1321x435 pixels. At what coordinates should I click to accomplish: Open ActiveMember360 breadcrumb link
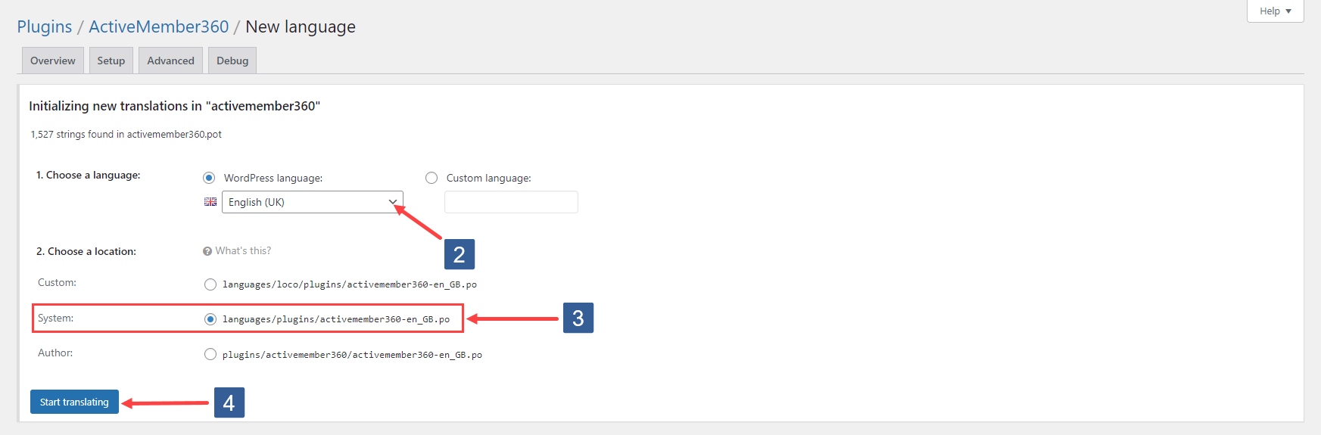[159, 26]
